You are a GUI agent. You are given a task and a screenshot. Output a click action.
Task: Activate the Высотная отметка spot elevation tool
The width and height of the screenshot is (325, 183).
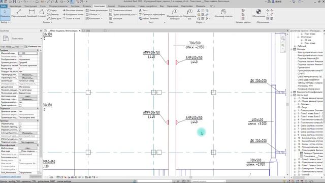[73, 10]
